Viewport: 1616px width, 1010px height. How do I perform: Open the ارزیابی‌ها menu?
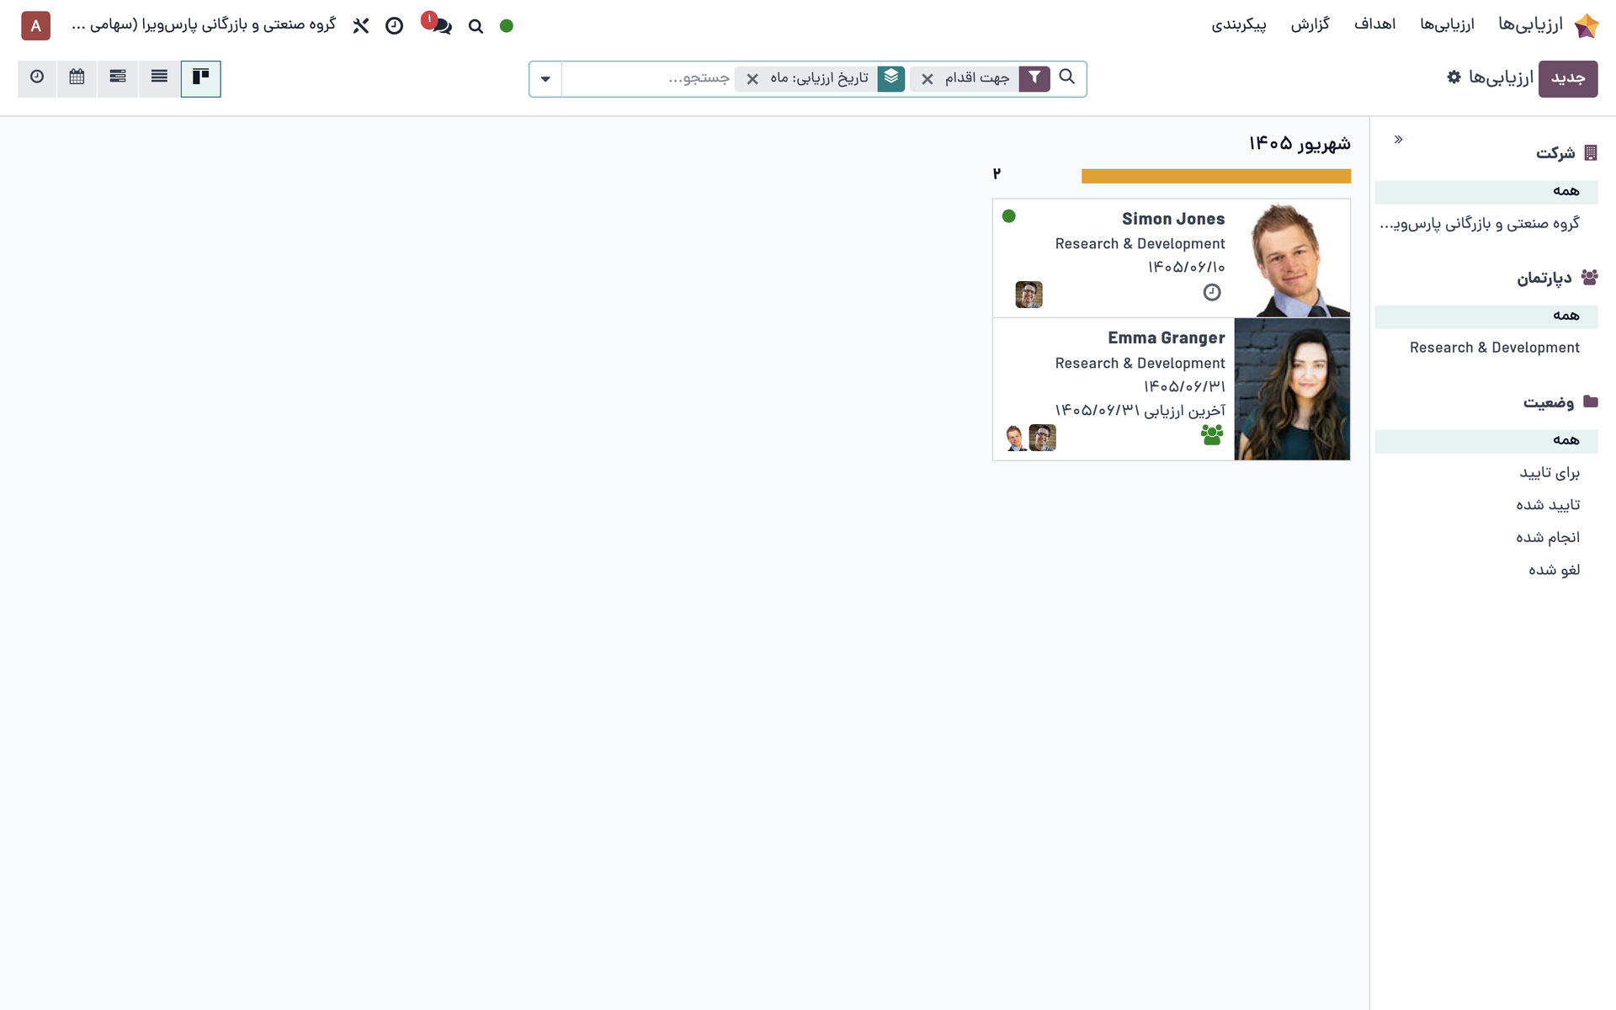1447,24
